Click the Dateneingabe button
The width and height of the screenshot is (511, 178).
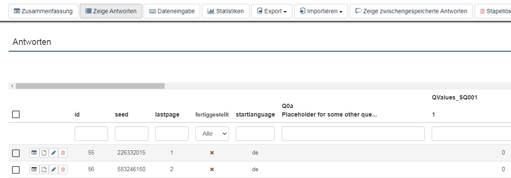[172, 11]
